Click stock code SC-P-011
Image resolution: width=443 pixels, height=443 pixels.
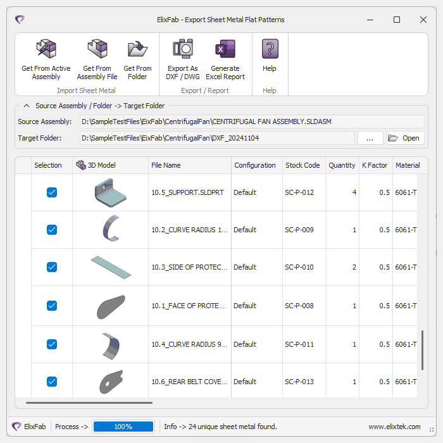click(x=299, y=344)
